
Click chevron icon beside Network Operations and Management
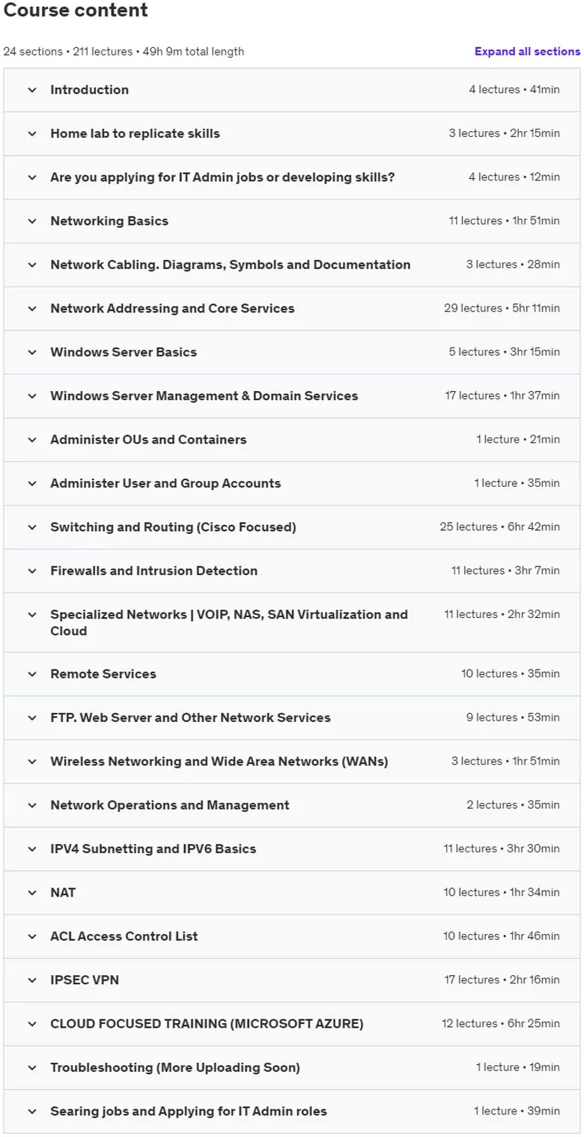(x=32, y=805)
